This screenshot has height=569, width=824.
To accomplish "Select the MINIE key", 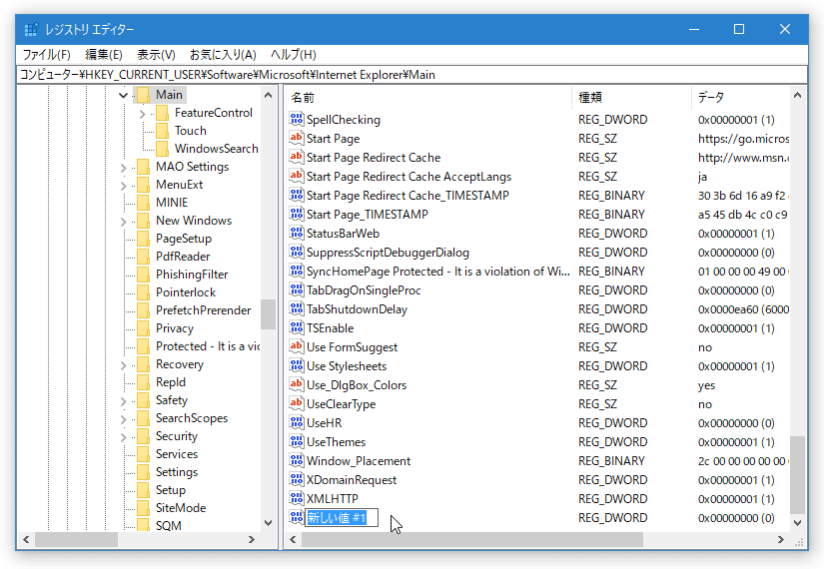I will click(x=172, y=203).
